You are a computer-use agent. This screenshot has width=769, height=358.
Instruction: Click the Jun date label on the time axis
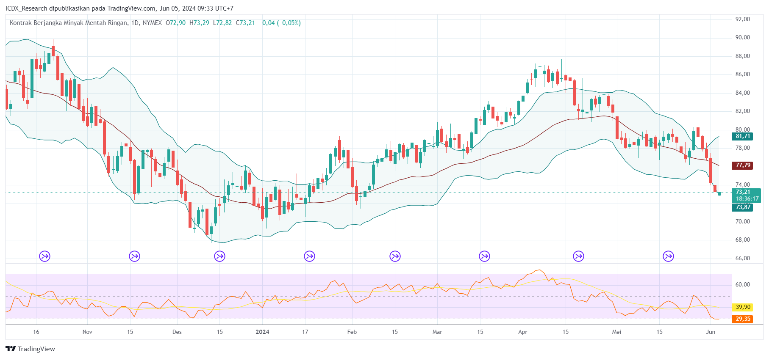(x=711, y=332)
